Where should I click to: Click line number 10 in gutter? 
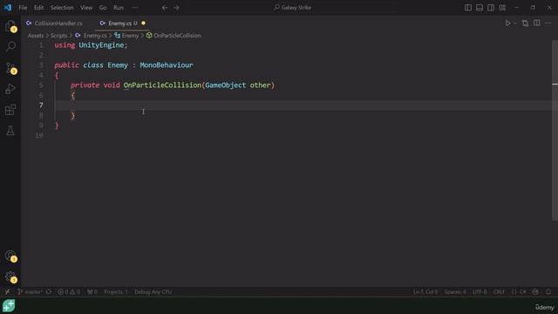[x=39, y=135]
